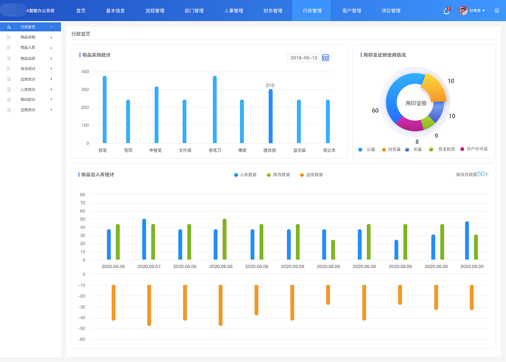Click the green donut chart segment
Screen dimensions: 506x362
(x=428, y=123)
